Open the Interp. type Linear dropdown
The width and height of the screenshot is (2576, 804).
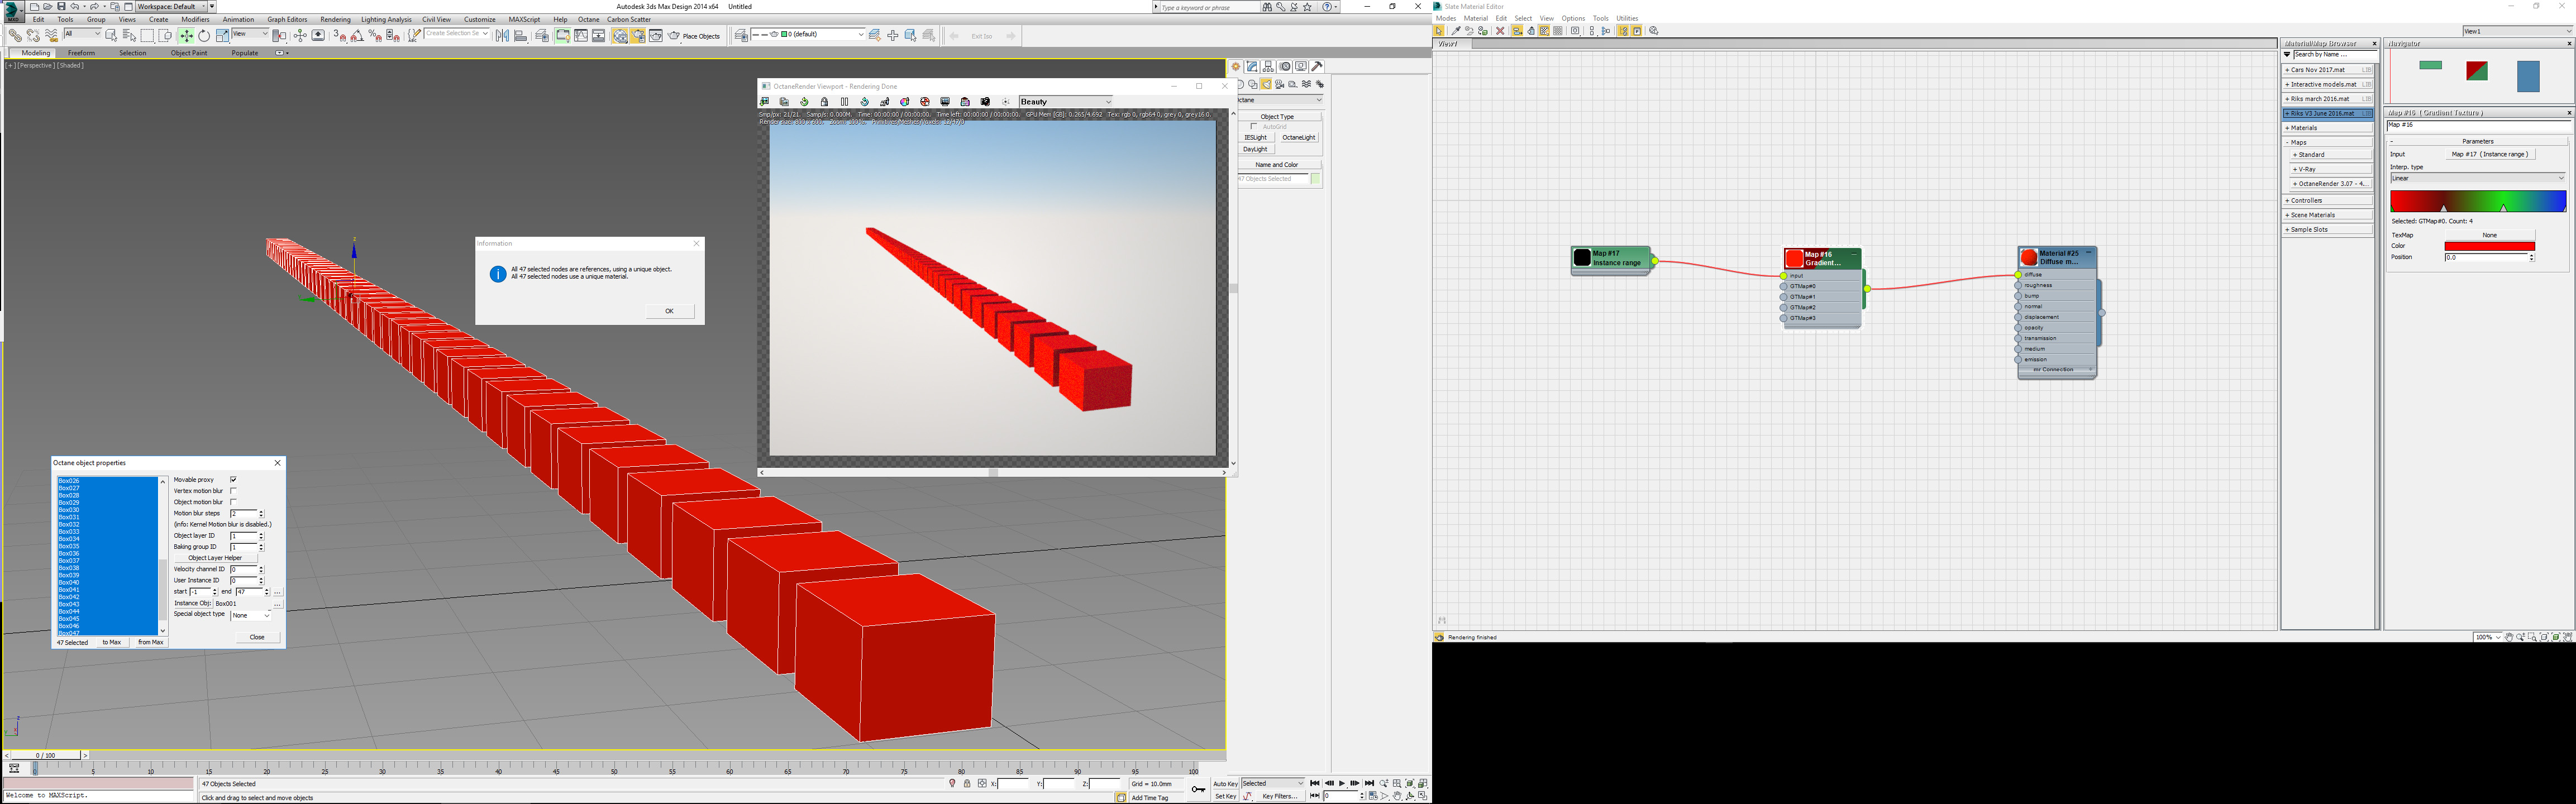pos(2477,179)
